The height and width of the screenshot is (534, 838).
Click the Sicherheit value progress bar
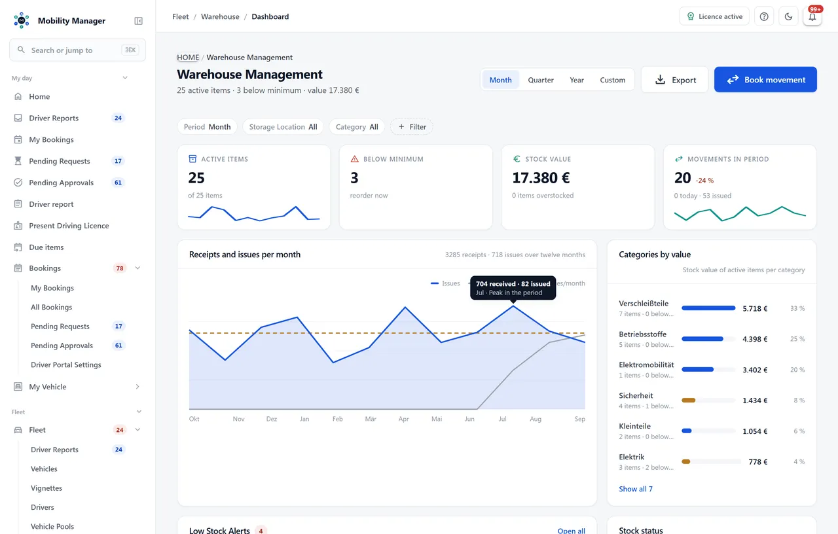708,400
